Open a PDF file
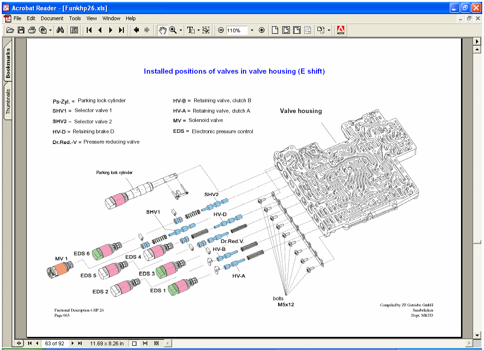The width and height of the screenshot is (484, 350). (x=10, y=30)
